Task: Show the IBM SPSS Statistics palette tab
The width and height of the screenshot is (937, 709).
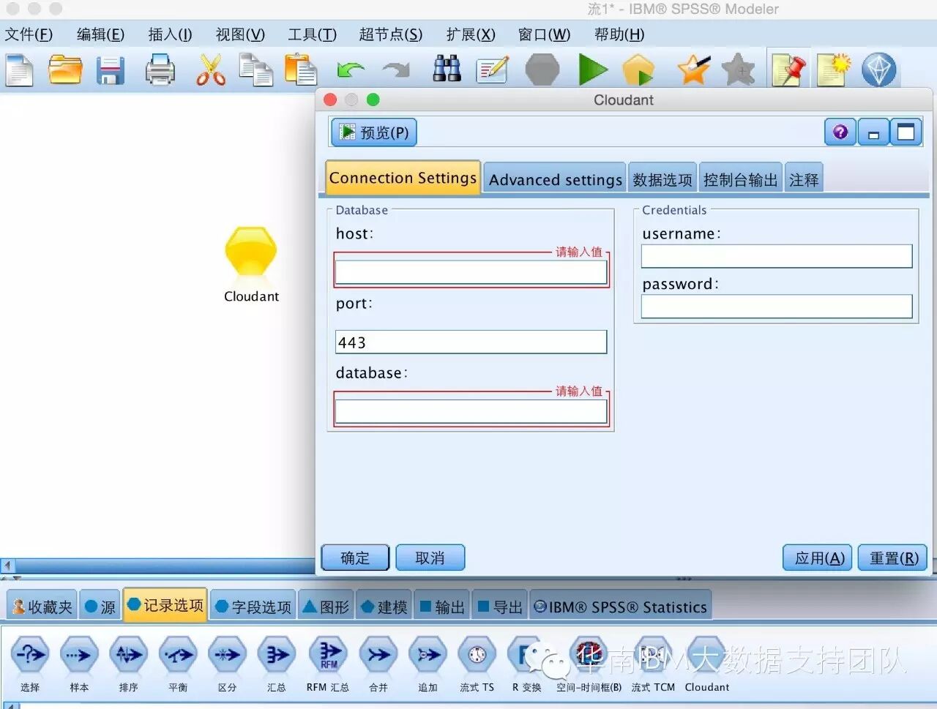Action: pyautogui.click(x=621, y=607)
